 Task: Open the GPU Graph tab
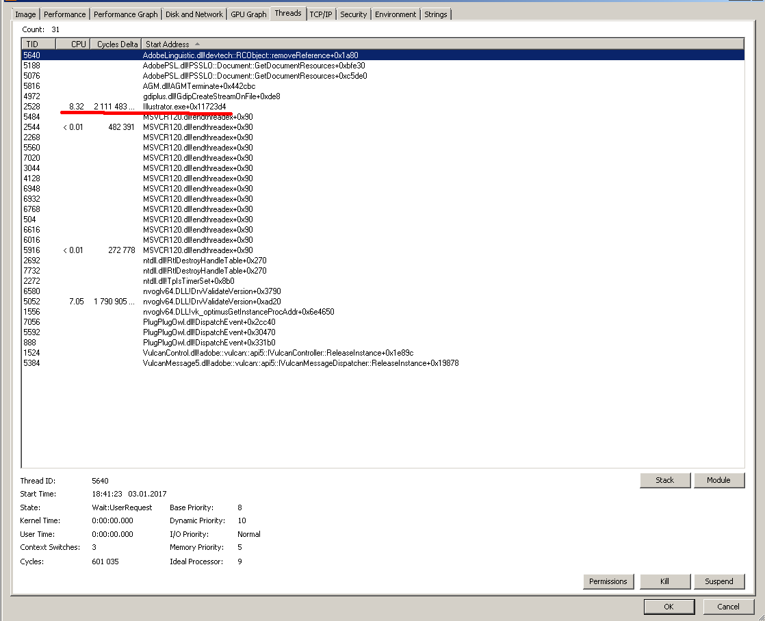click(x=248, y=14)
